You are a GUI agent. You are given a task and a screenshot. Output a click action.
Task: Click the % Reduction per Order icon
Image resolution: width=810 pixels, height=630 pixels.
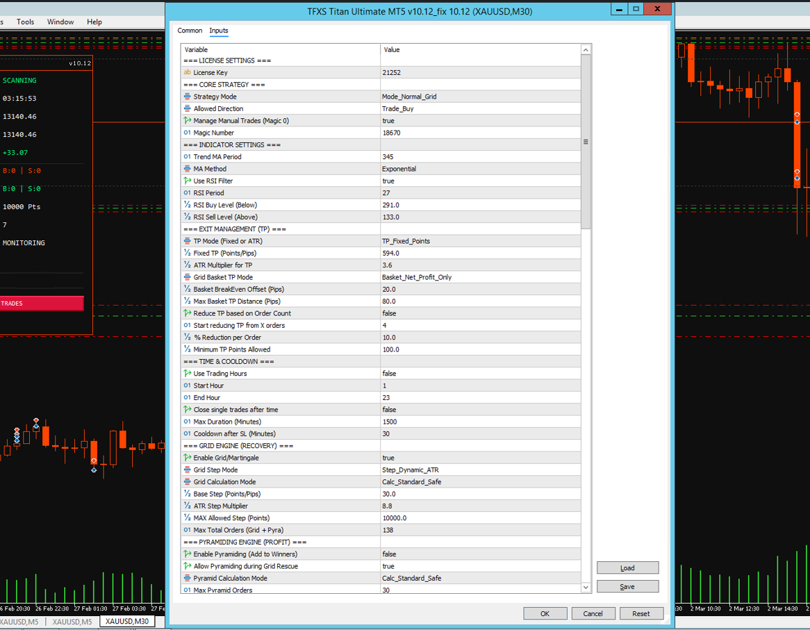[x=187, y=337]
